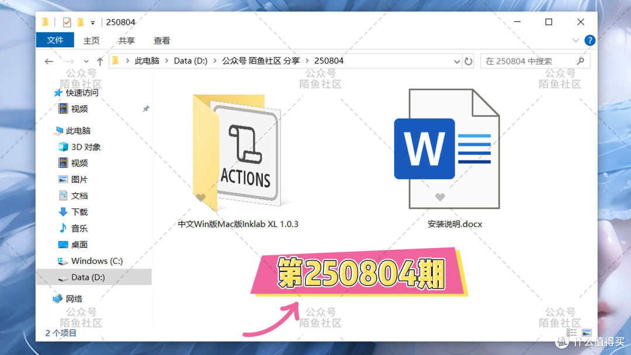631x355 pixels.
Task: Click 250804 in the address path
Action: (329, 61)
